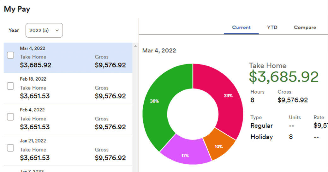This screenshot has width=328, height=172.
Task: Click the Holiday pay type row
Action: pyautogui.click(x=261, y=137)
